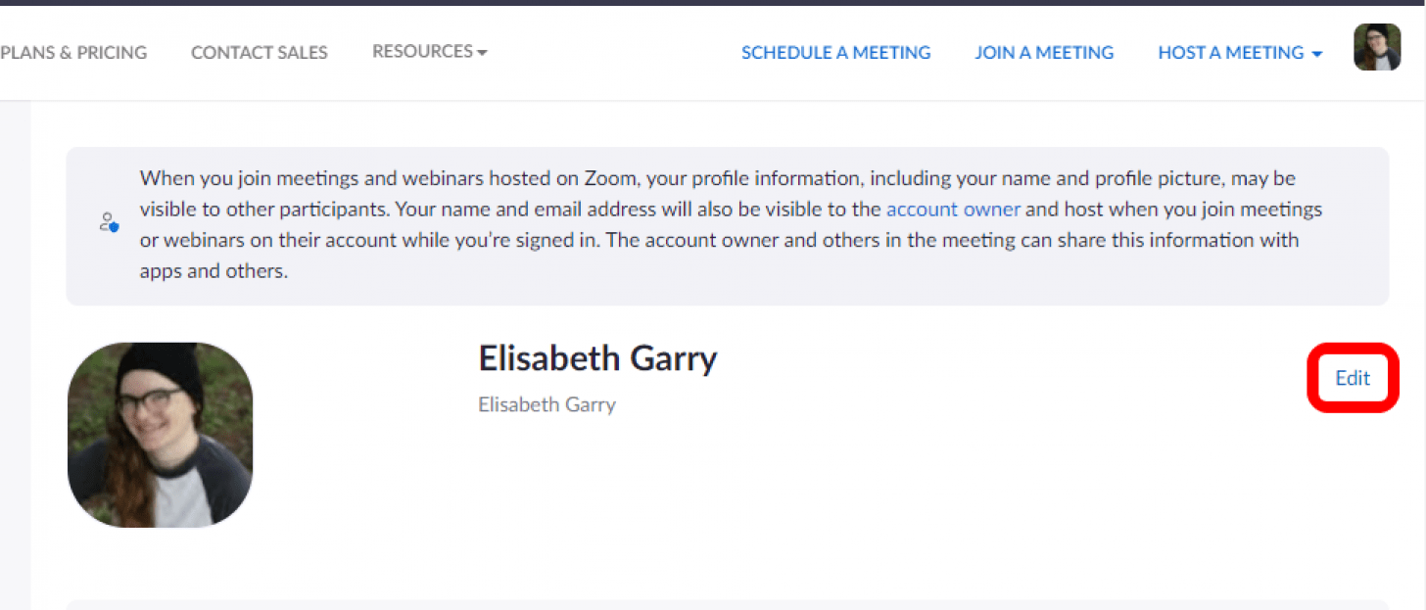Open the Resources menu chevron
This screenshot has height=610, width=1426.
tap(483, 53)
